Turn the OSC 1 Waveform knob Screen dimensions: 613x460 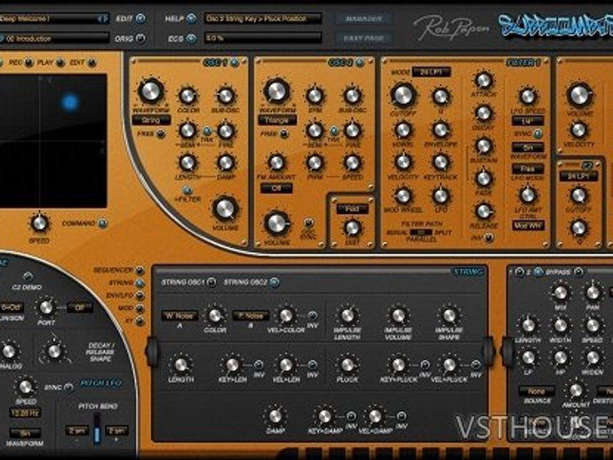click(x=150, y=91)
